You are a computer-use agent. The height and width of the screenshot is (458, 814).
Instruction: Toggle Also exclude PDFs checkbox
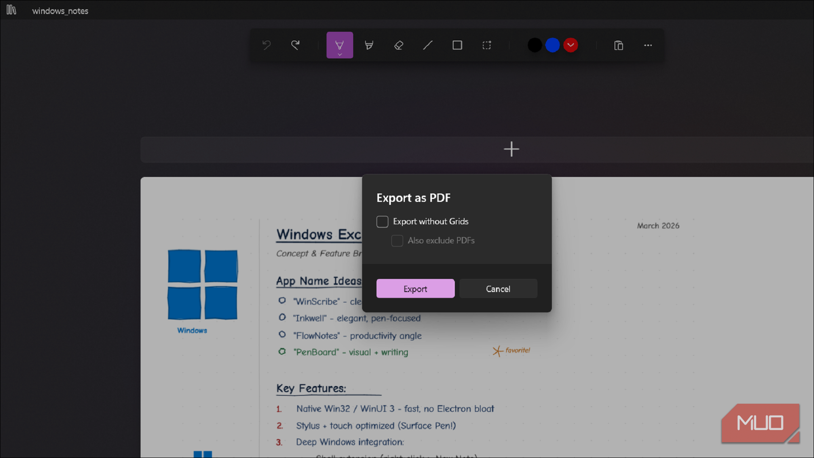coord(397,240)
